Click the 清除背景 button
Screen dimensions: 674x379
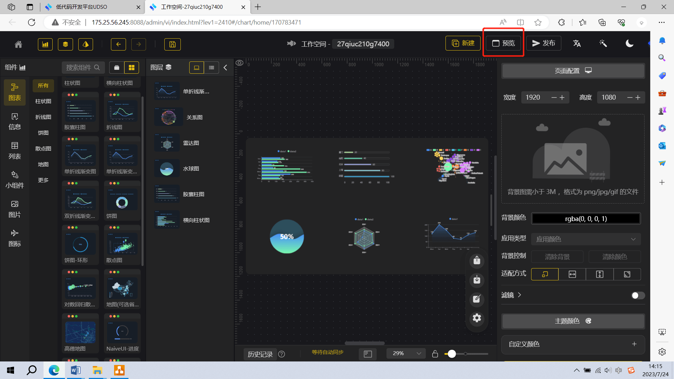(557, 257)
